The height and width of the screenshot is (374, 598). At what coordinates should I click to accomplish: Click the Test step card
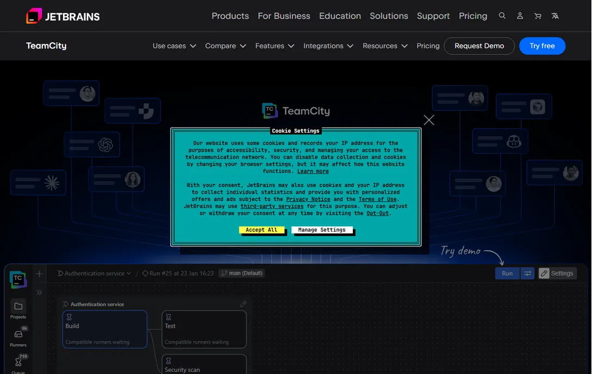(x=204, y=329)
